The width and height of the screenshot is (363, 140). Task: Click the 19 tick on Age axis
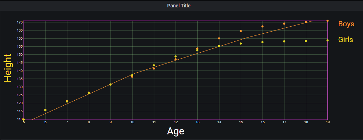[x=327, y=122]
